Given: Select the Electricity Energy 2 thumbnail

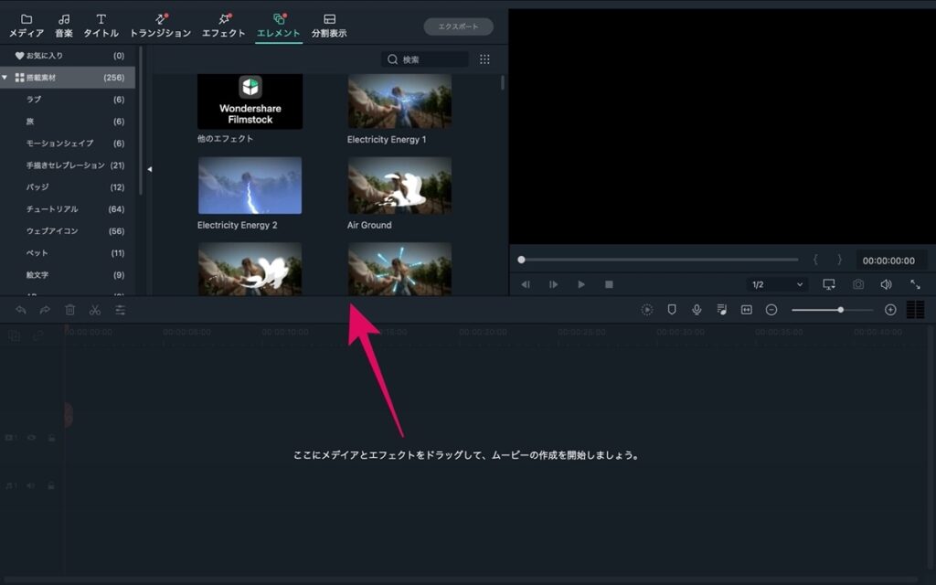Looking at the screenshot, I should pyautogui.click(x=250, y=186).
